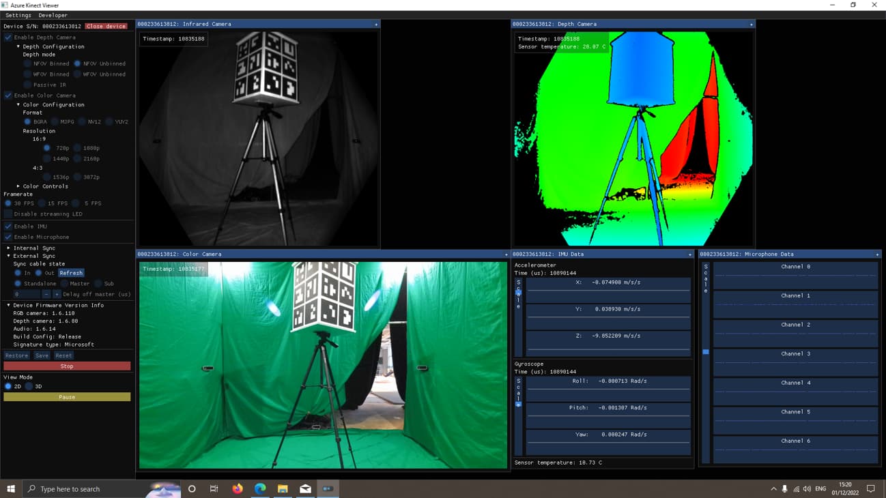Open the Mail app from the taskbar
886x498 pixels.
click(305, 488)
